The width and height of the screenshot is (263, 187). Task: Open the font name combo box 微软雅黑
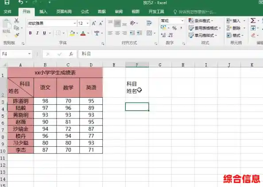click(52, 23)
